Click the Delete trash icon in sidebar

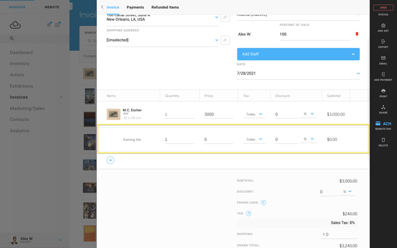[x=383, y=140]
